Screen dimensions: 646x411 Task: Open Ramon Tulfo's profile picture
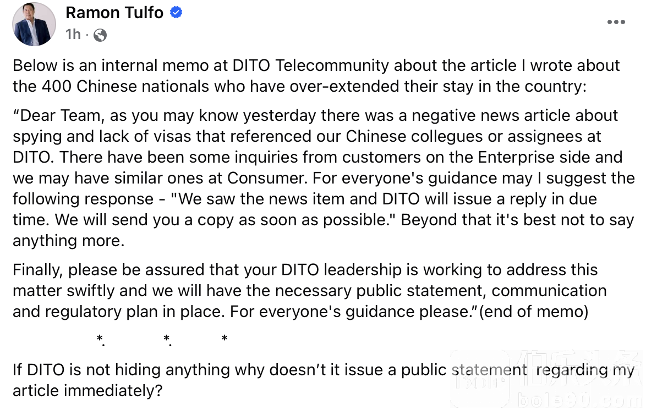pyautogui.click(x=34, y=24)
